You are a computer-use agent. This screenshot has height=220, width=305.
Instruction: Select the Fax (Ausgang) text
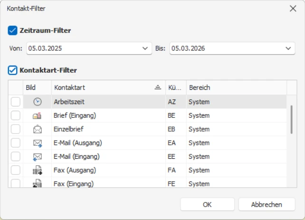75,170
